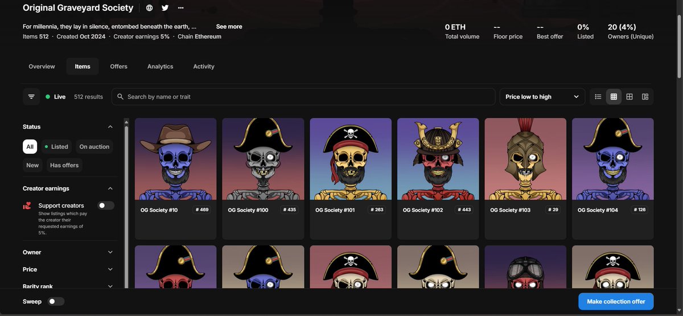Click the 0% Listed stat

(585, 31)
